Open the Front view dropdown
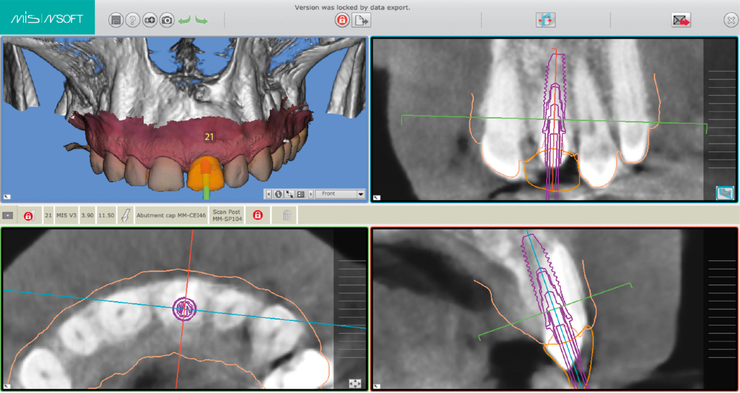 coord(361,194)
